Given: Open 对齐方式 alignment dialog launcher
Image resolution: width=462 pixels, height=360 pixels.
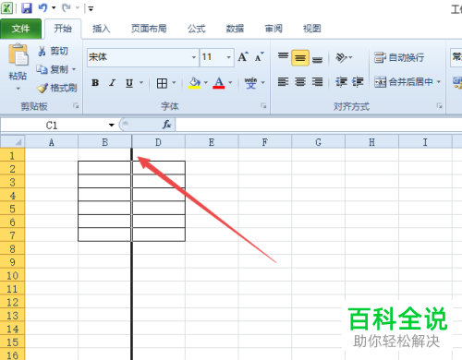Looking at the screenshot, I should [439, 106].
